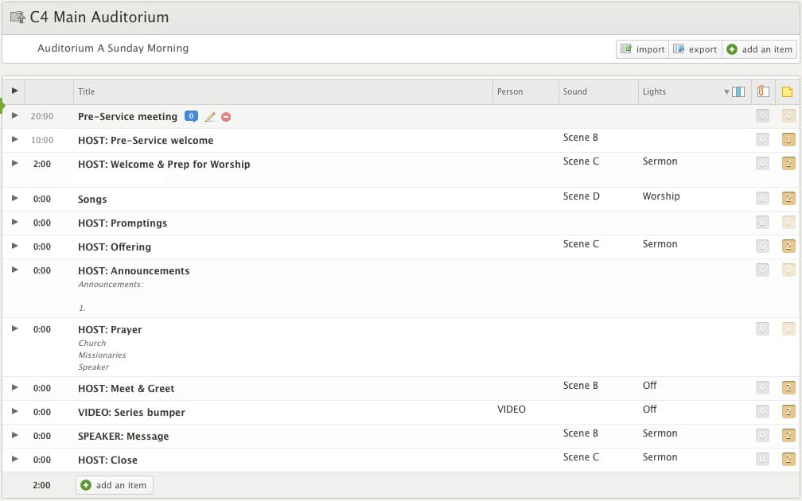Open the import function
802x501 pixels.
point(642,49)
